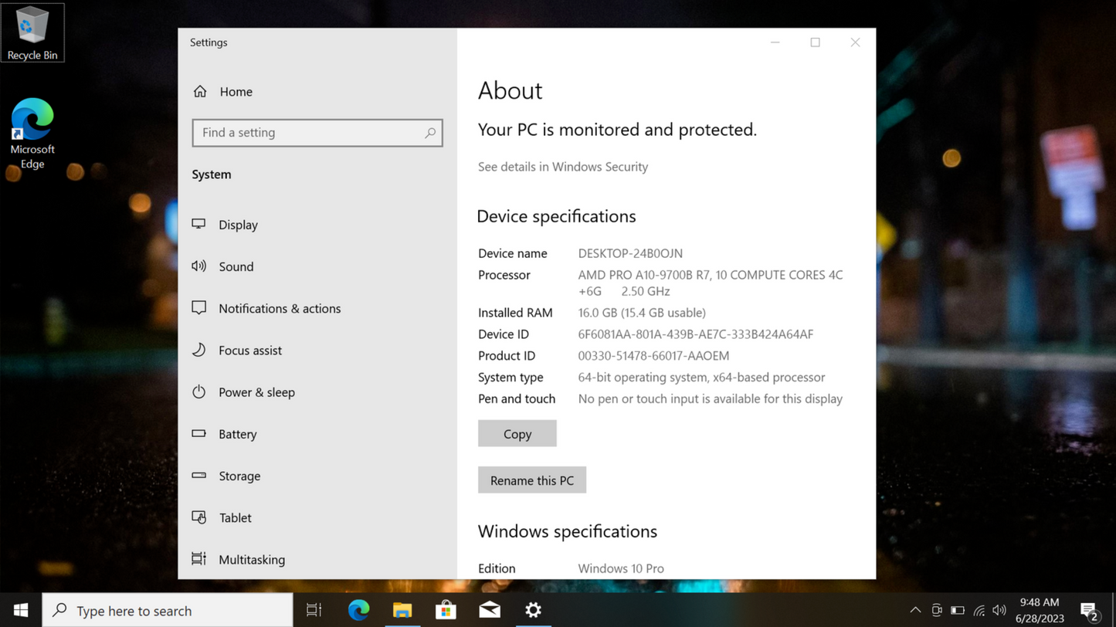Copy the device specifications
The image size is (1116, 627).
[x=517, y=433]
